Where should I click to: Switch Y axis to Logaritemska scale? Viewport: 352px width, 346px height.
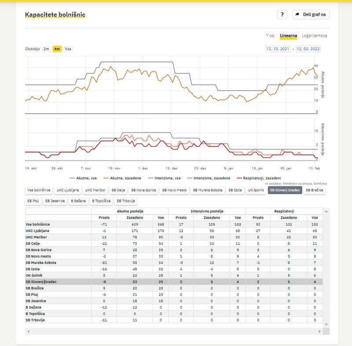[314, 36]
